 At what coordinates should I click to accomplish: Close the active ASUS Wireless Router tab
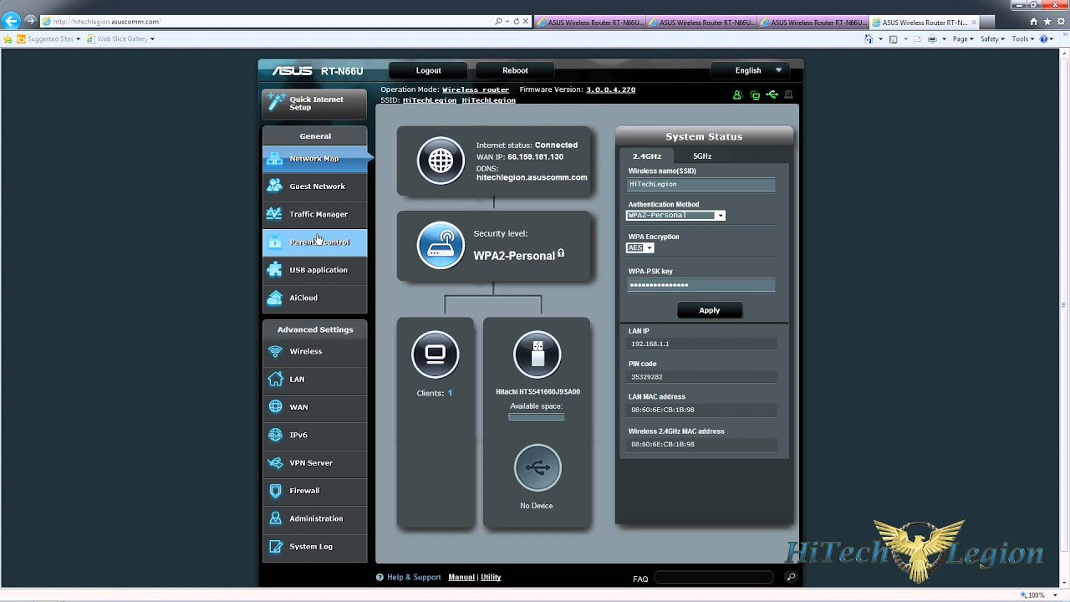click(974, 23)
